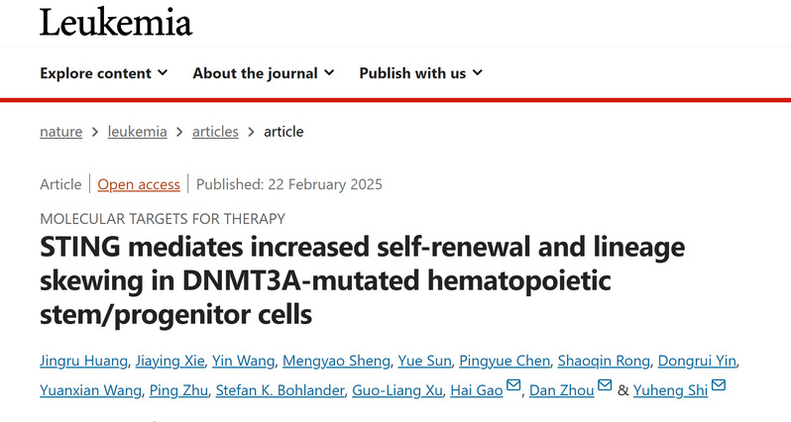Open the About the journal menu

264,73
